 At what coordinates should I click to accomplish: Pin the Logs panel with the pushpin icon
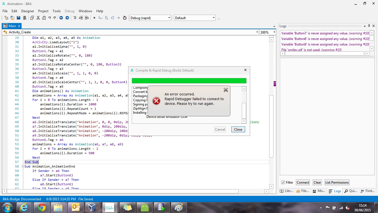[369, 26]
